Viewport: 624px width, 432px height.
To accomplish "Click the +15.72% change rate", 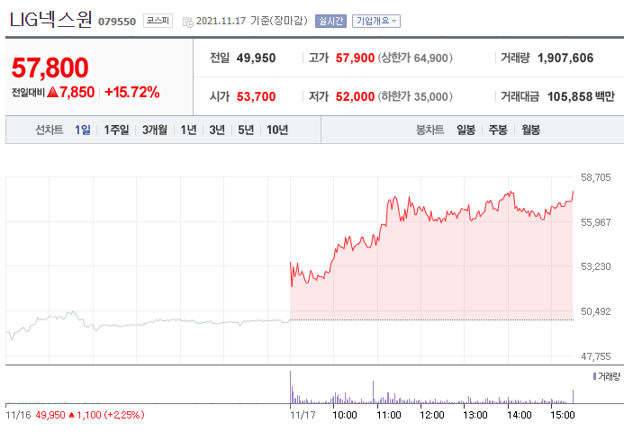I will point(131,93).
